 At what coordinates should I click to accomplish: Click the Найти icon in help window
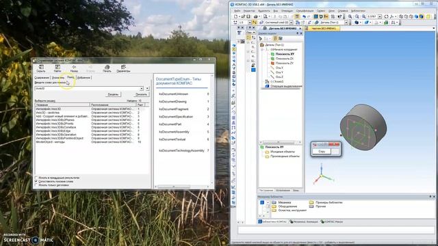pos(57,68)
